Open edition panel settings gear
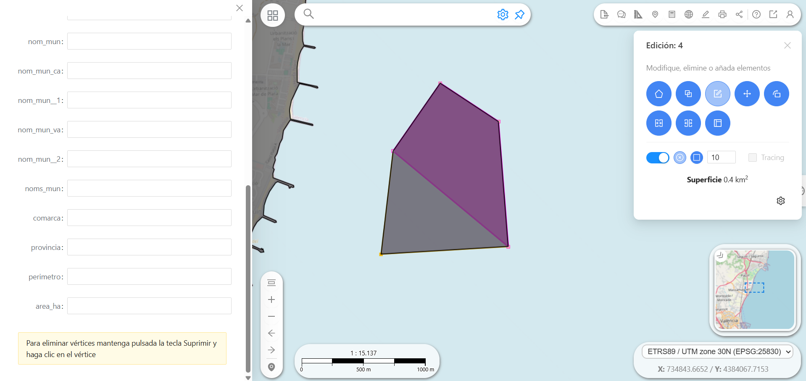This screenshot has height=381, width=806. [x=780, y=201]
